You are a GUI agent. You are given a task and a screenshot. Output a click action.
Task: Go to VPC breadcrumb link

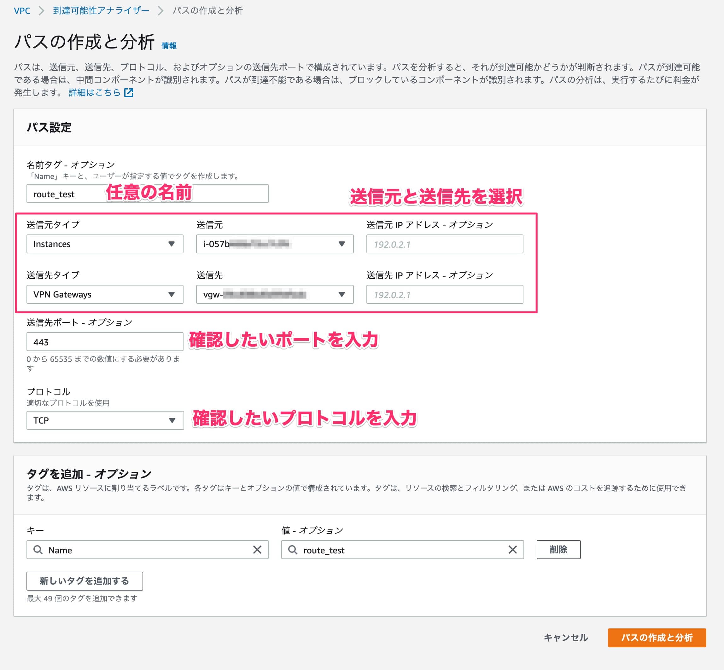point(22,11)
